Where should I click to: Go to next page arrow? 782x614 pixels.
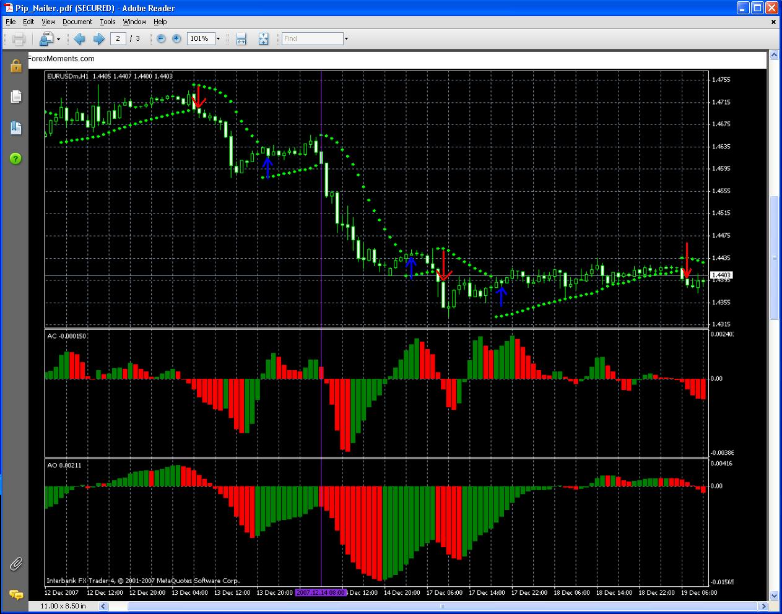click(98, 39)
